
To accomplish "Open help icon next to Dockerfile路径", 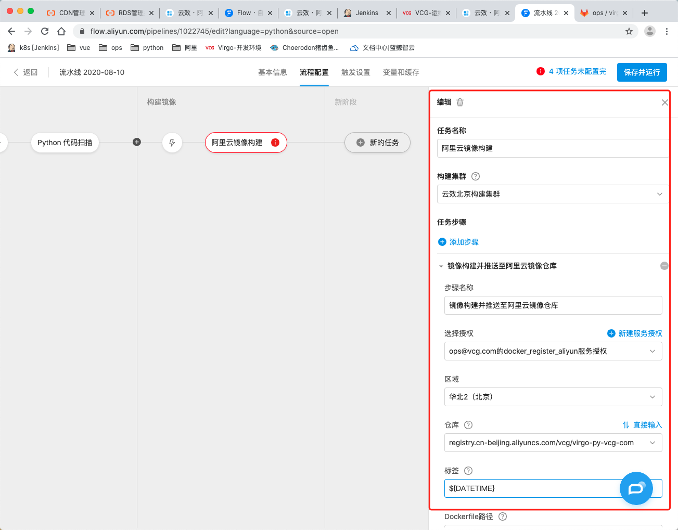I will (x=503, y=516).
